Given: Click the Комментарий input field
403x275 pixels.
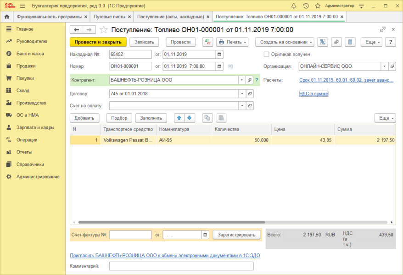Looking at the screenshot, I should 185,266.
